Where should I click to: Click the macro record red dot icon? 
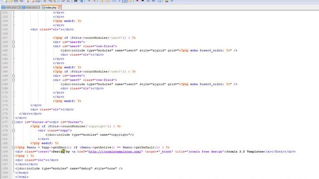click(137, 1)
